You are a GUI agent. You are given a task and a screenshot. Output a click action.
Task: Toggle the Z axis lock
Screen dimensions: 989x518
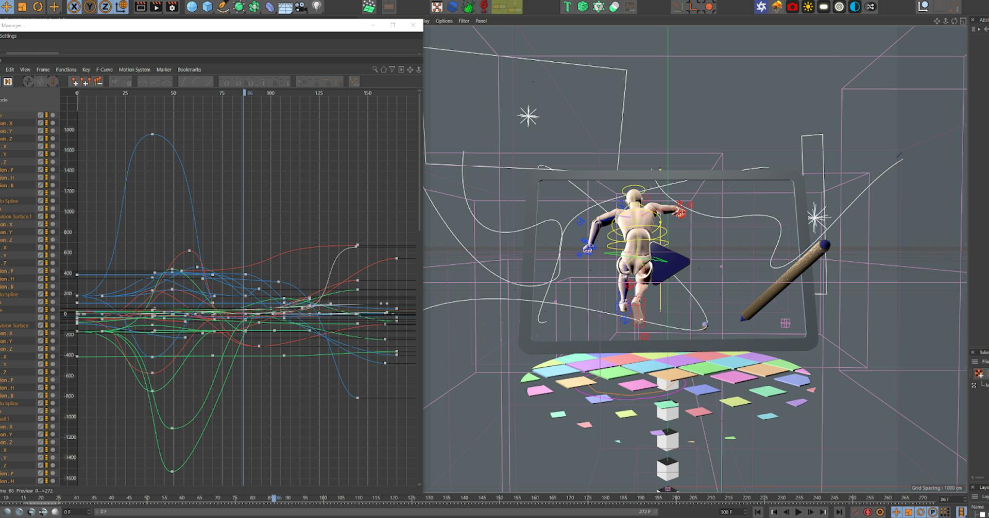[x=105, y=7]
